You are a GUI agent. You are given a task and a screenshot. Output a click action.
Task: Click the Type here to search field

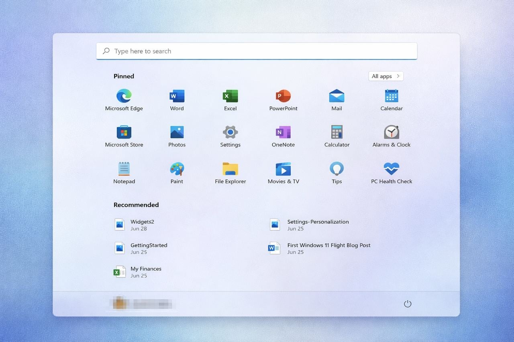257,51
